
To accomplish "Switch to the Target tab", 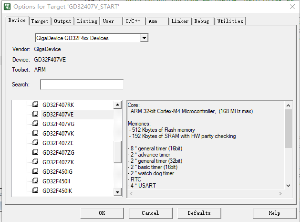I will click(x=40, y=21).
